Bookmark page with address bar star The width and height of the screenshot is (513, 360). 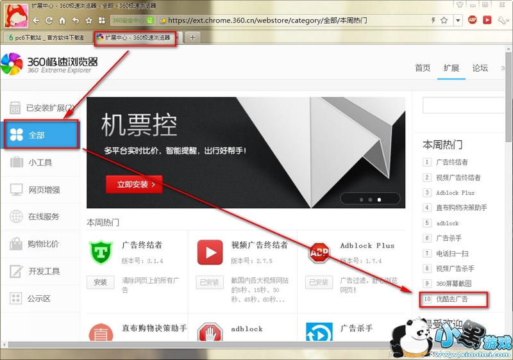pyautogui.click(x=444, y=20)
